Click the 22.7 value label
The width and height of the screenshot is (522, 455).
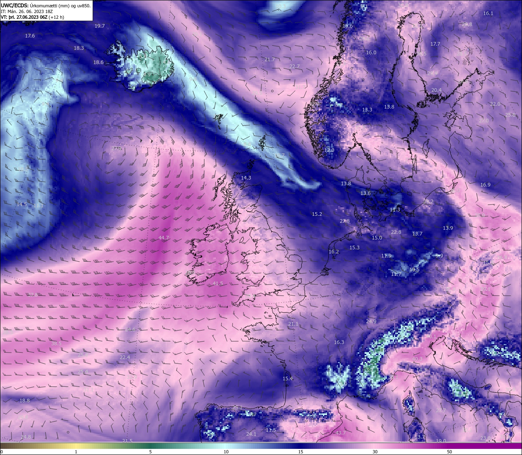point(294,67)
